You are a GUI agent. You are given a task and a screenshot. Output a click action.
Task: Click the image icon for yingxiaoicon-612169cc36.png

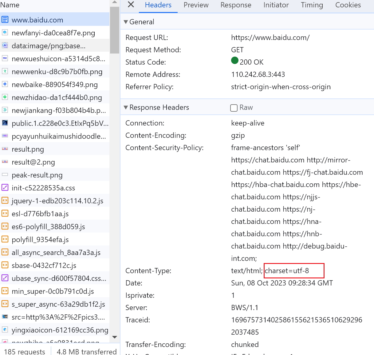click(x=5, y=330)
